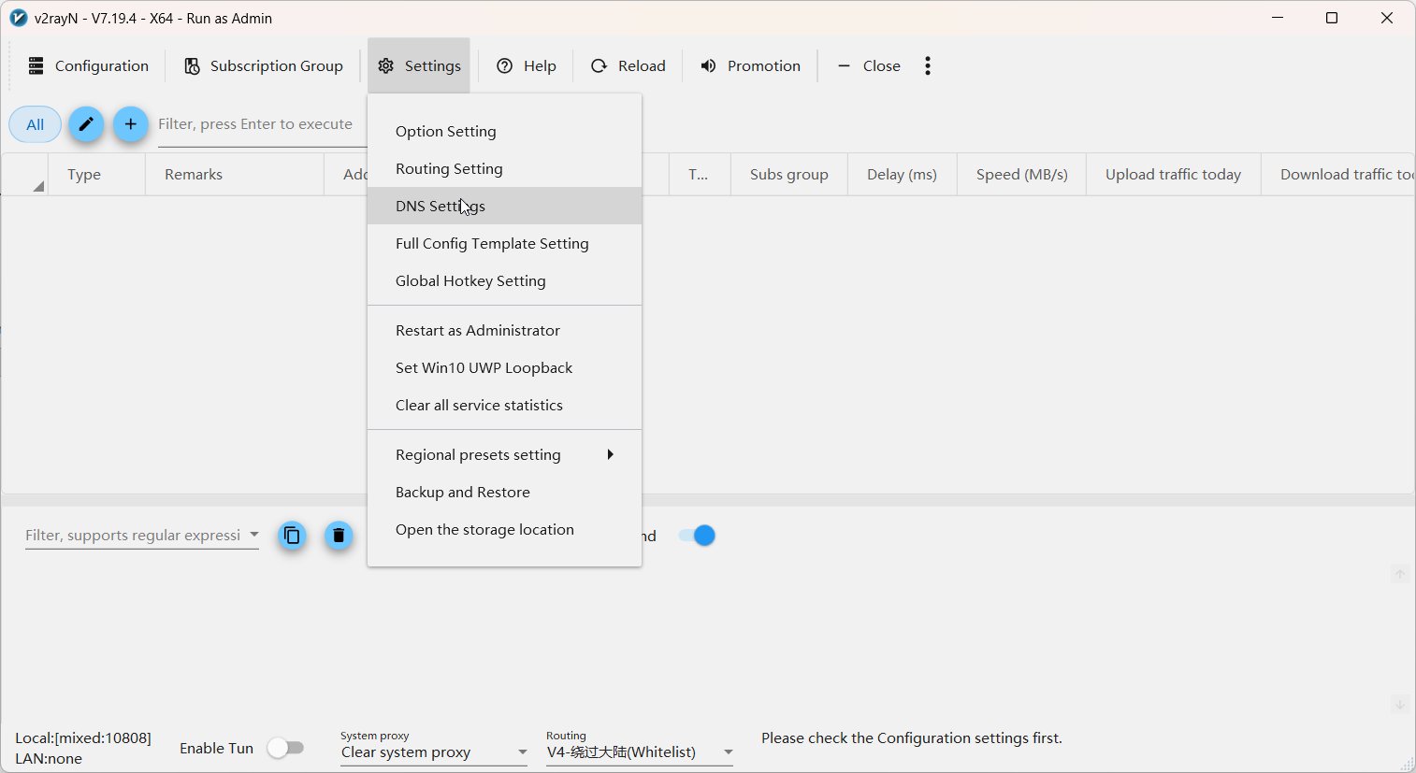
Task: Click the Promotion speaker button
Action: (750, 65)
